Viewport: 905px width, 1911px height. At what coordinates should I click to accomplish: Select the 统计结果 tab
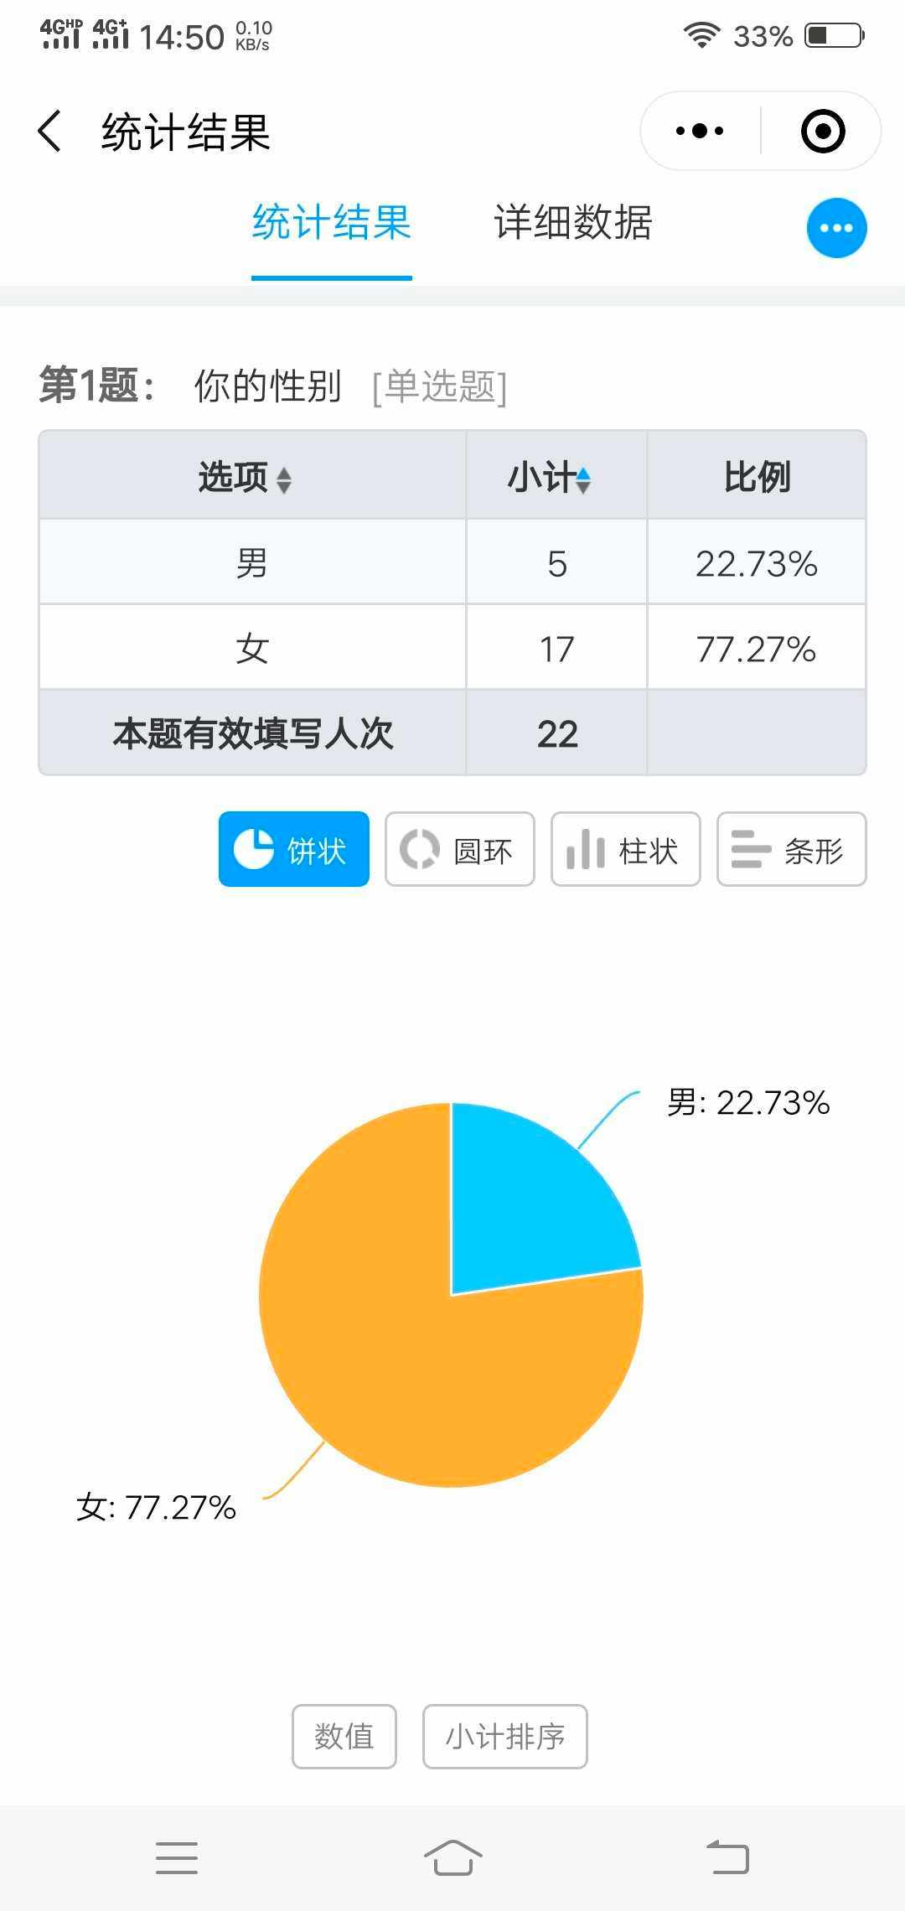(x=331, y=223)
